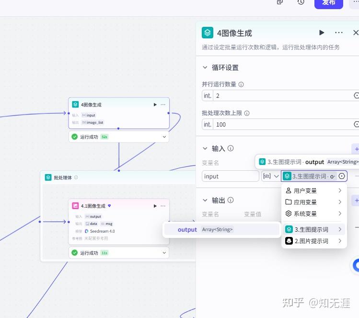This screenshot has height=318, width=359.
Task: Run the 4图像生成 node on canvas
Action: [155, 105]
